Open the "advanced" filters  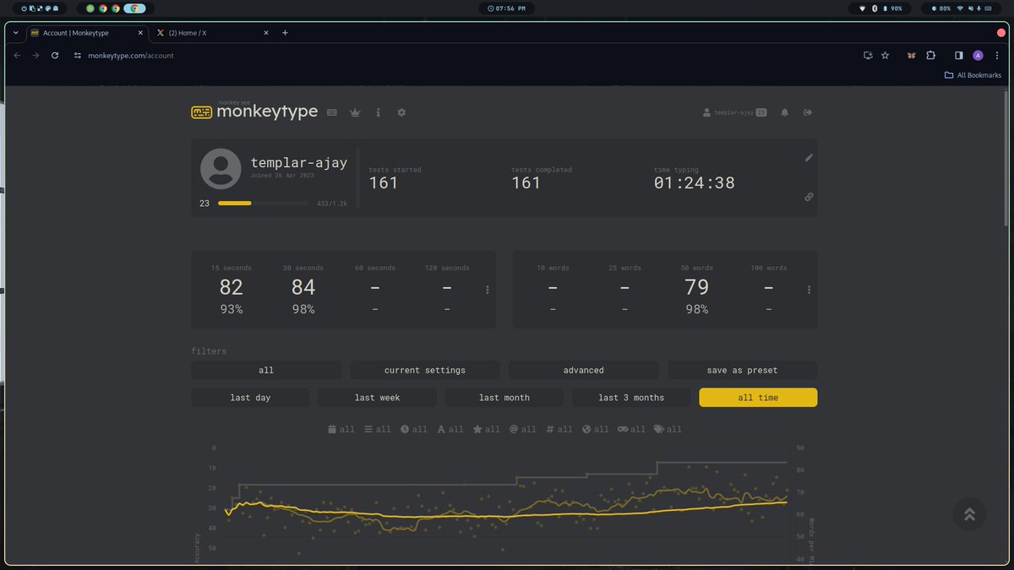584,370
